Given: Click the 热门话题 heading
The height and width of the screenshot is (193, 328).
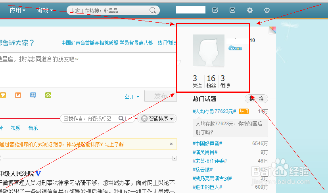Looking at the screenshot, I should click(x=204, y=99).
